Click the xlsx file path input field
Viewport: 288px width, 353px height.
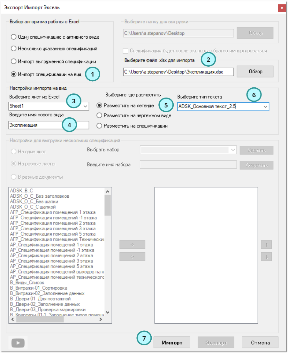178,72
